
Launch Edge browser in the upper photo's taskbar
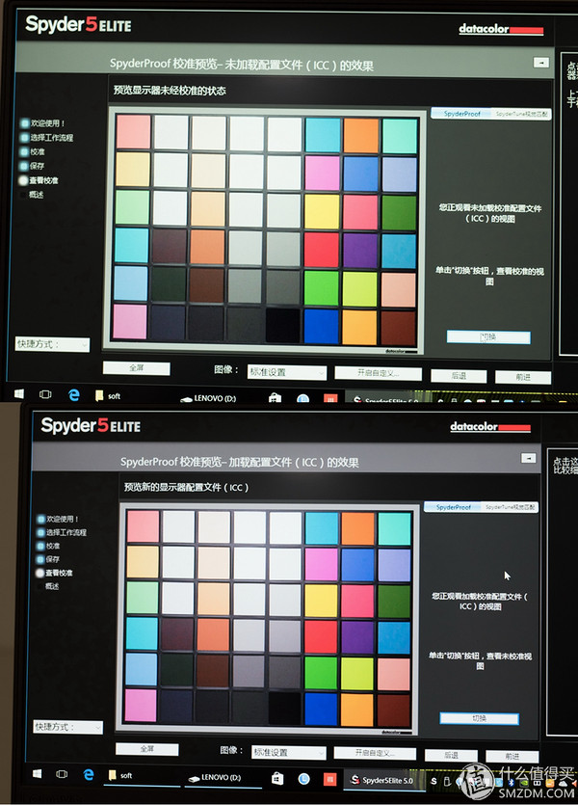(x=74, y=395)
